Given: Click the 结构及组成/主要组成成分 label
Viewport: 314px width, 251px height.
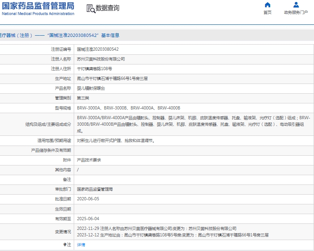Looking at the screenshot, I should [48, 124].
